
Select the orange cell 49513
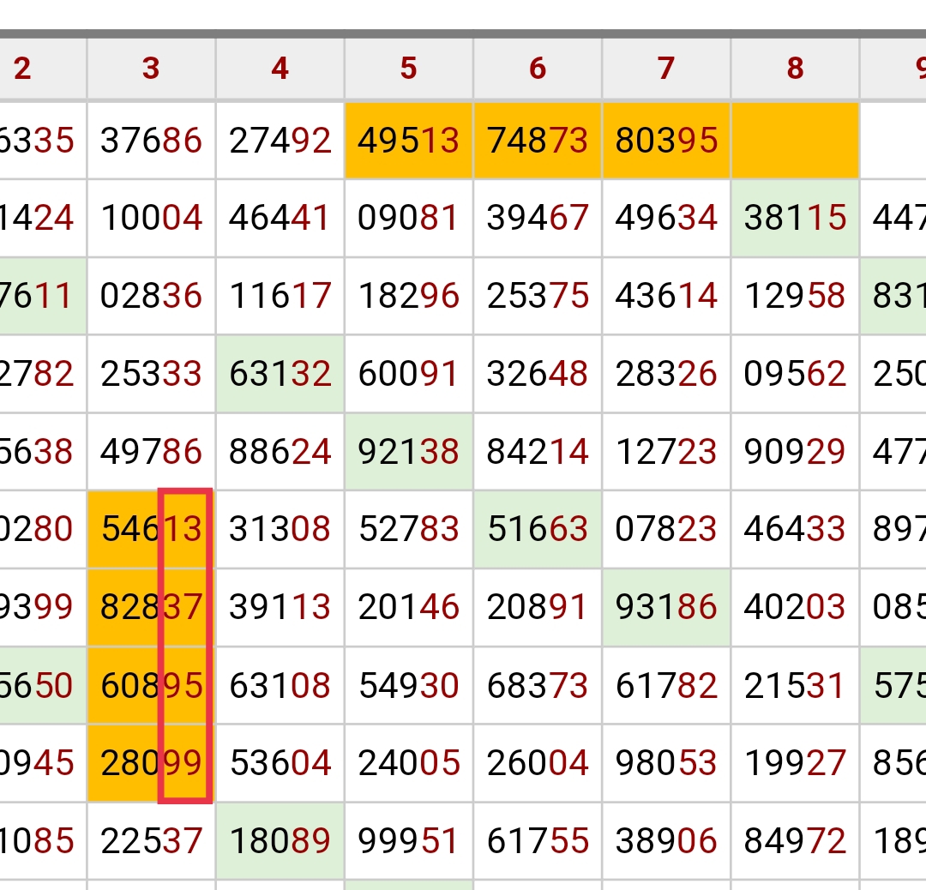point(408,141)
